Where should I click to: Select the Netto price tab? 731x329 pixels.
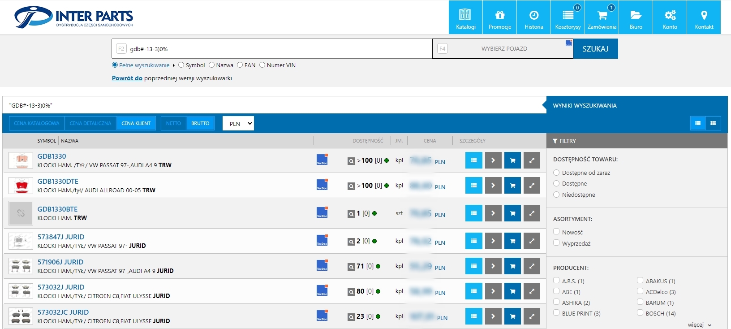(x=173, y=123)
